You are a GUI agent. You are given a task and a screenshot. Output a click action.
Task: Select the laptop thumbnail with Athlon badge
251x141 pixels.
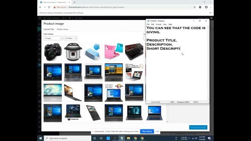114,92
